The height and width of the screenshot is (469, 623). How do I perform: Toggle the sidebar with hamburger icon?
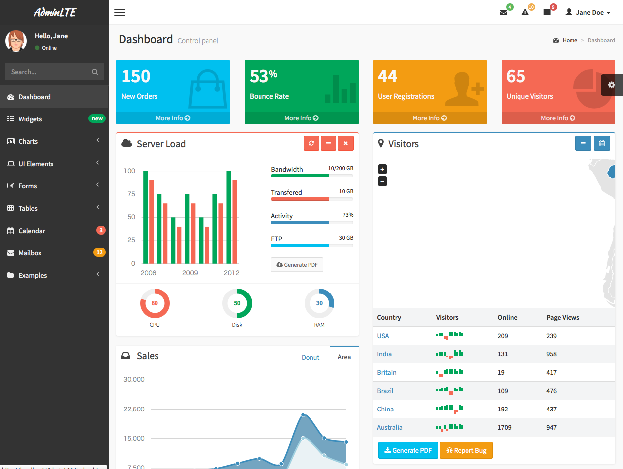pos(120,12)
